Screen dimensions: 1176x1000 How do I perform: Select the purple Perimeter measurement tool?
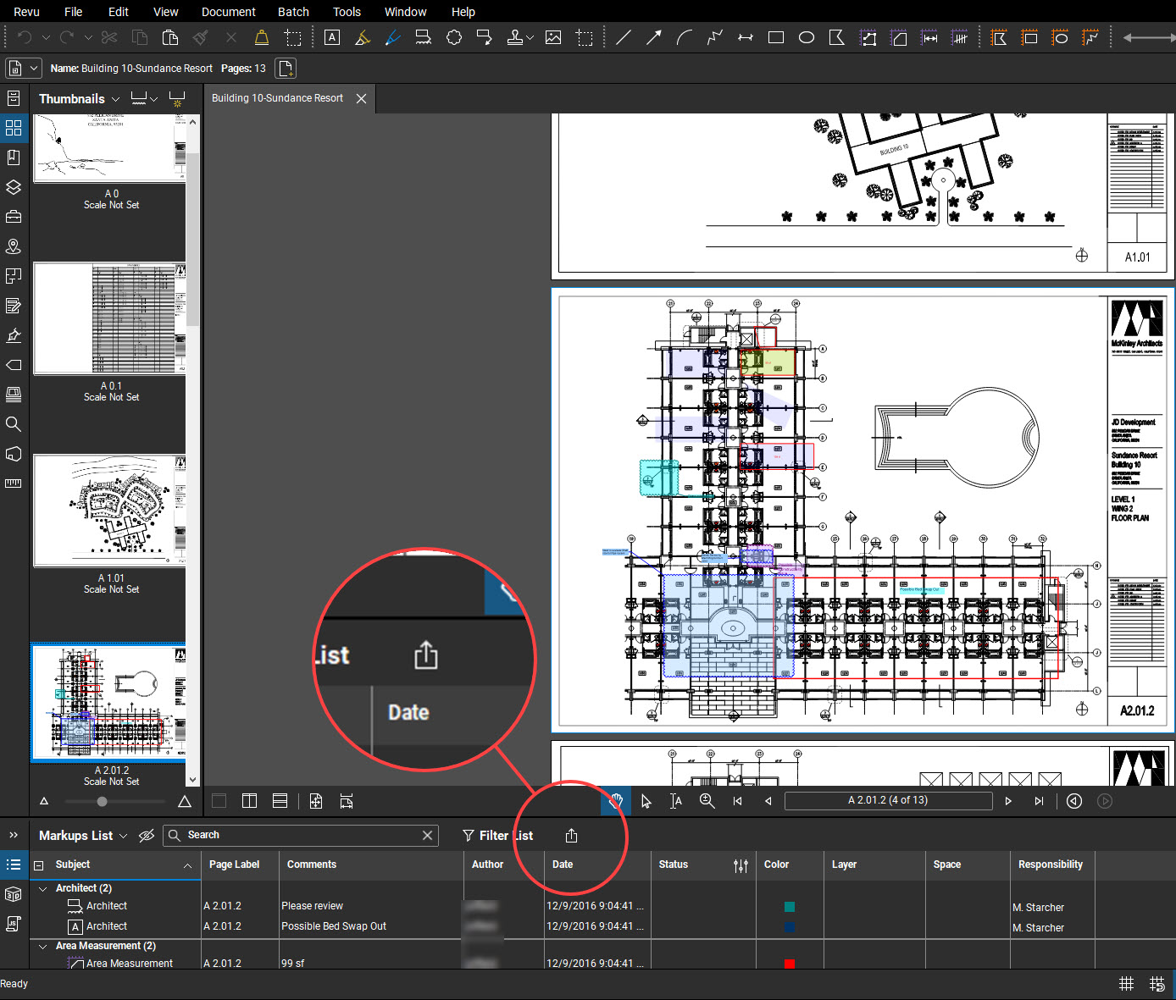868,37
